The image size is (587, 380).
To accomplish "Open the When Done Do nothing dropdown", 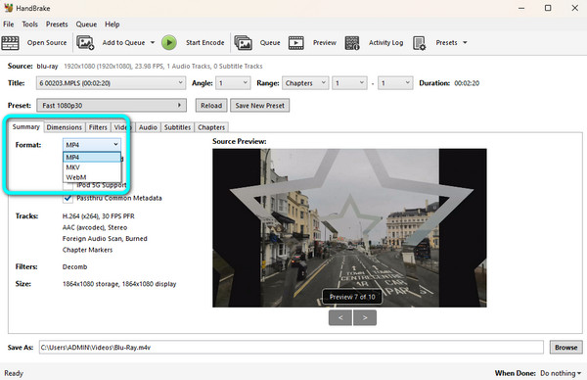I will click(x=561, y=373).
